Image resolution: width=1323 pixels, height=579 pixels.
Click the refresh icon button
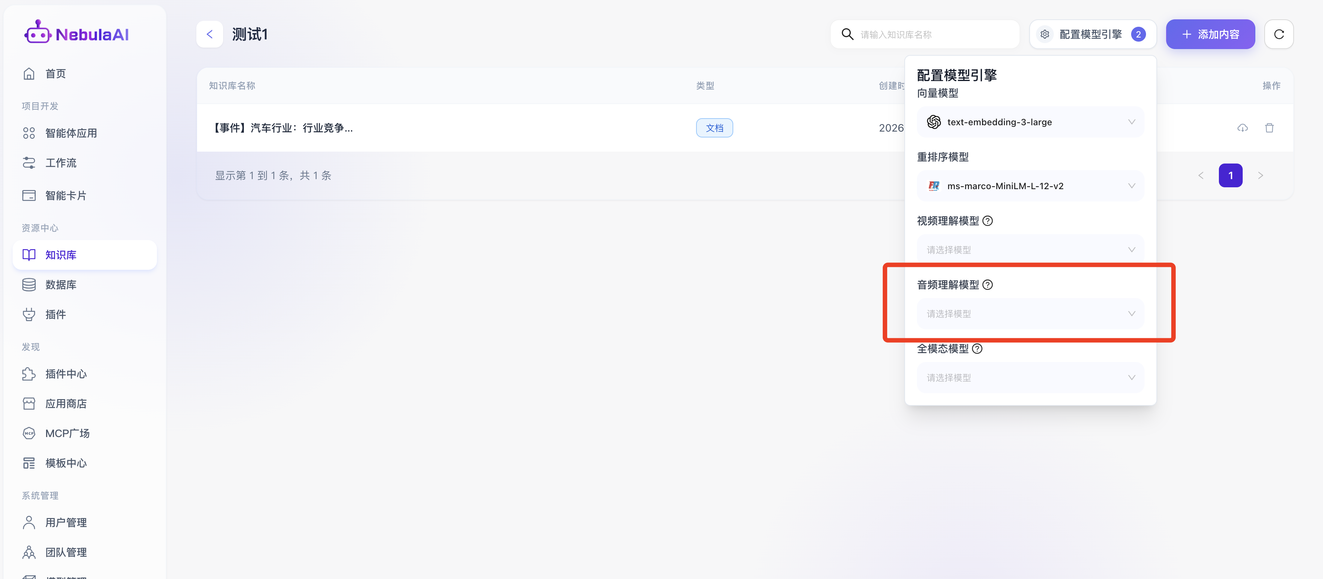click(1278, 35)
